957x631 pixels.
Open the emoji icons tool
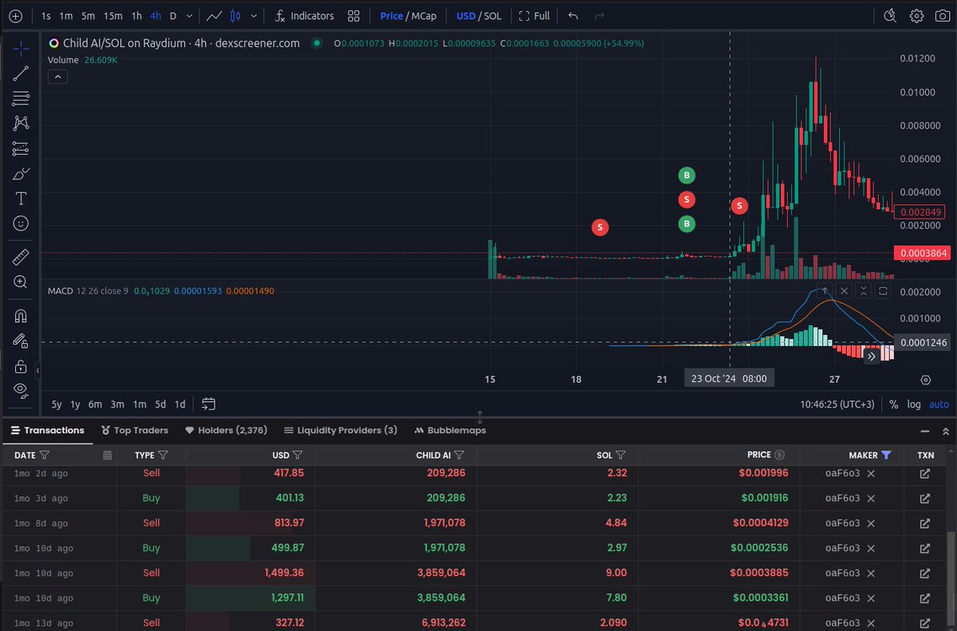click(21, 223)
